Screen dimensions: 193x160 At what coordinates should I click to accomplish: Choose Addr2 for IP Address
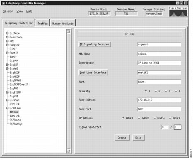[139, 118]
